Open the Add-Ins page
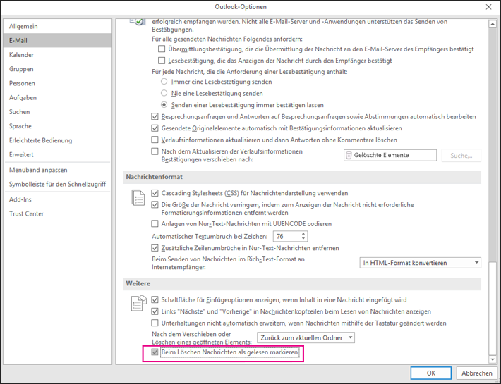The height and width of the screenshot is (384, 501). [x=58, y=199]
